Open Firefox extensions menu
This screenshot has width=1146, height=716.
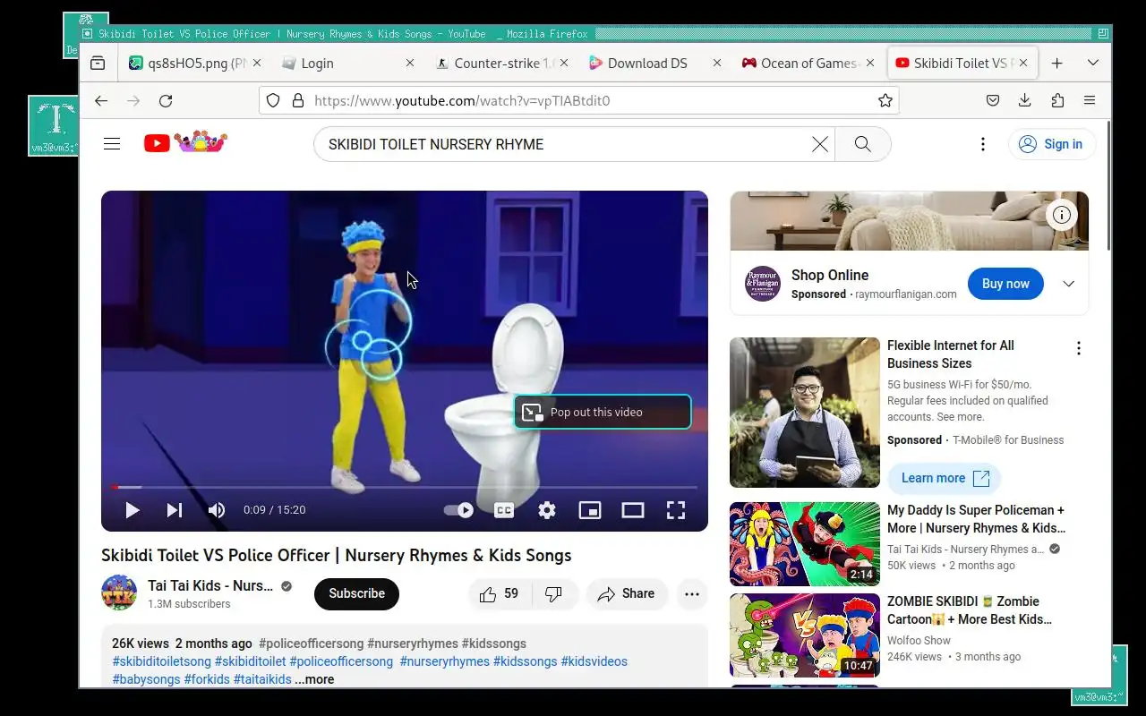tap(1057, 100)
